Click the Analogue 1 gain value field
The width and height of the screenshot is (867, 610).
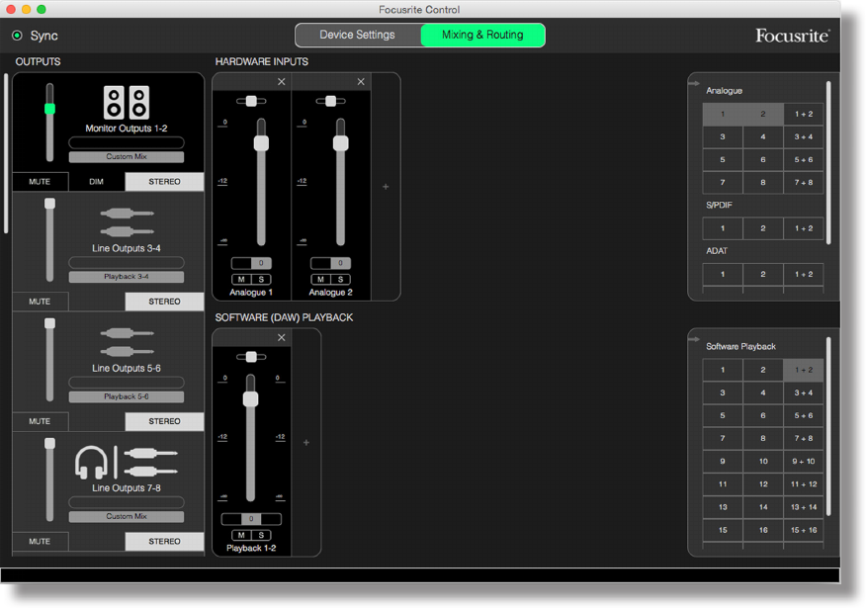point(251,263)
